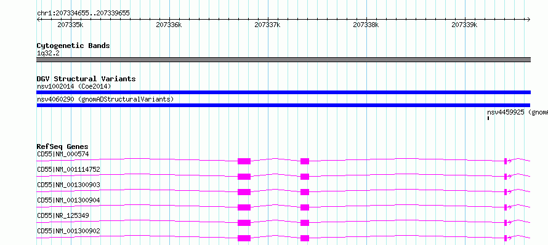Click the 207337k ruler position label
This screenshot has width=548, height=245.
pyautogui.click(x=267, y=25)
